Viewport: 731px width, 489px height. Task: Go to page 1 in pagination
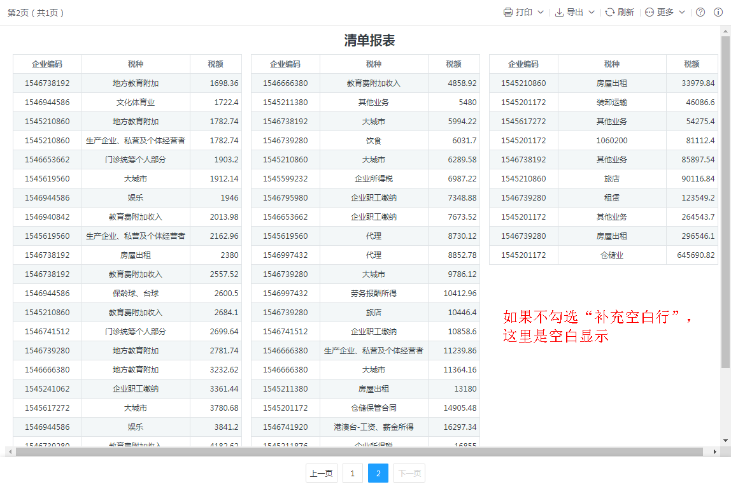click(x=352, y=473)
